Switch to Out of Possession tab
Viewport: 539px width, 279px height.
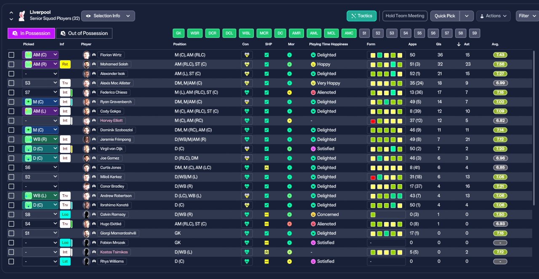coord(84,33)
